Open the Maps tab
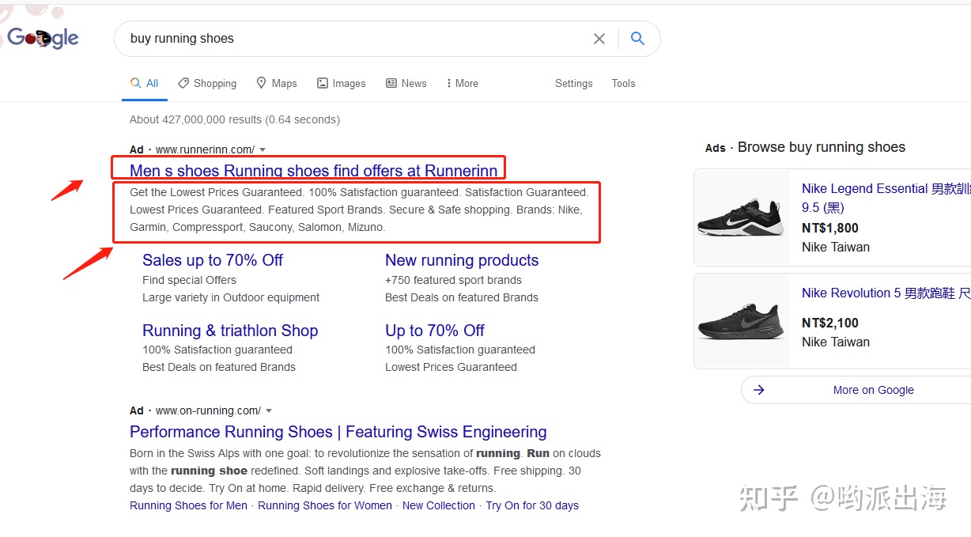The width and height of the screenshot is (971, 537). pyautogui.click(x=277, y=83)
